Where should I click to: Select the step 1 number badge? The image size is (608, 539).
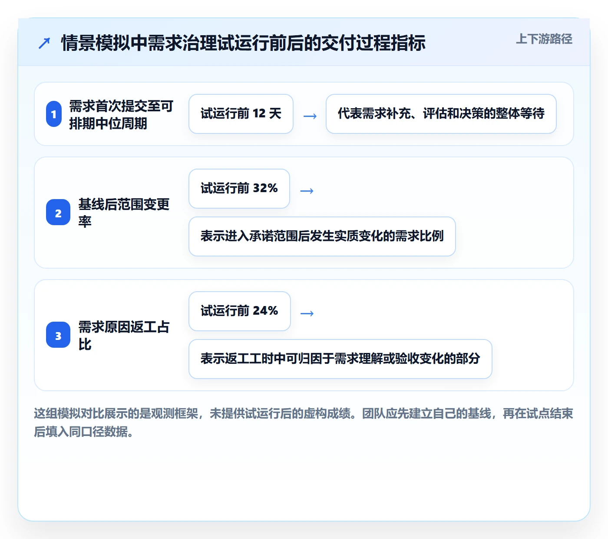point(54,114)
